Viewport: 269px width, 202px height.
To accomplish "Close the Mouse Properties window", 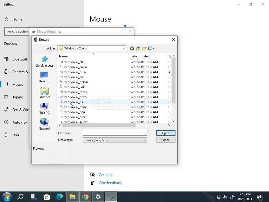I will 130,31.
